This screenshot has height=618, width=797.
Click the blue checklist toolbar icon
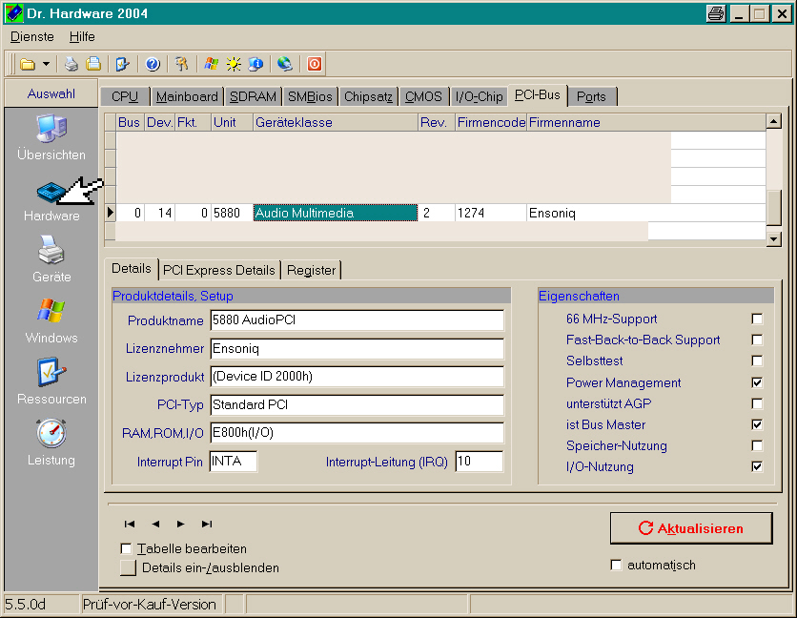point(122,64)
